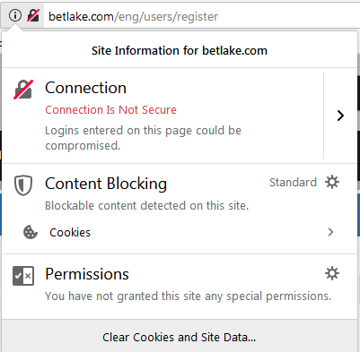Click the betlake.com URL field
This screenshot has width=360, height=352.
point(202,16)
